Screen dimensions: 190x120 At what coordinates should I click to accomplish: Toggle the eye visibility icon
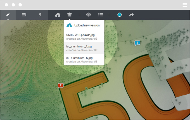tap(89, 15)
